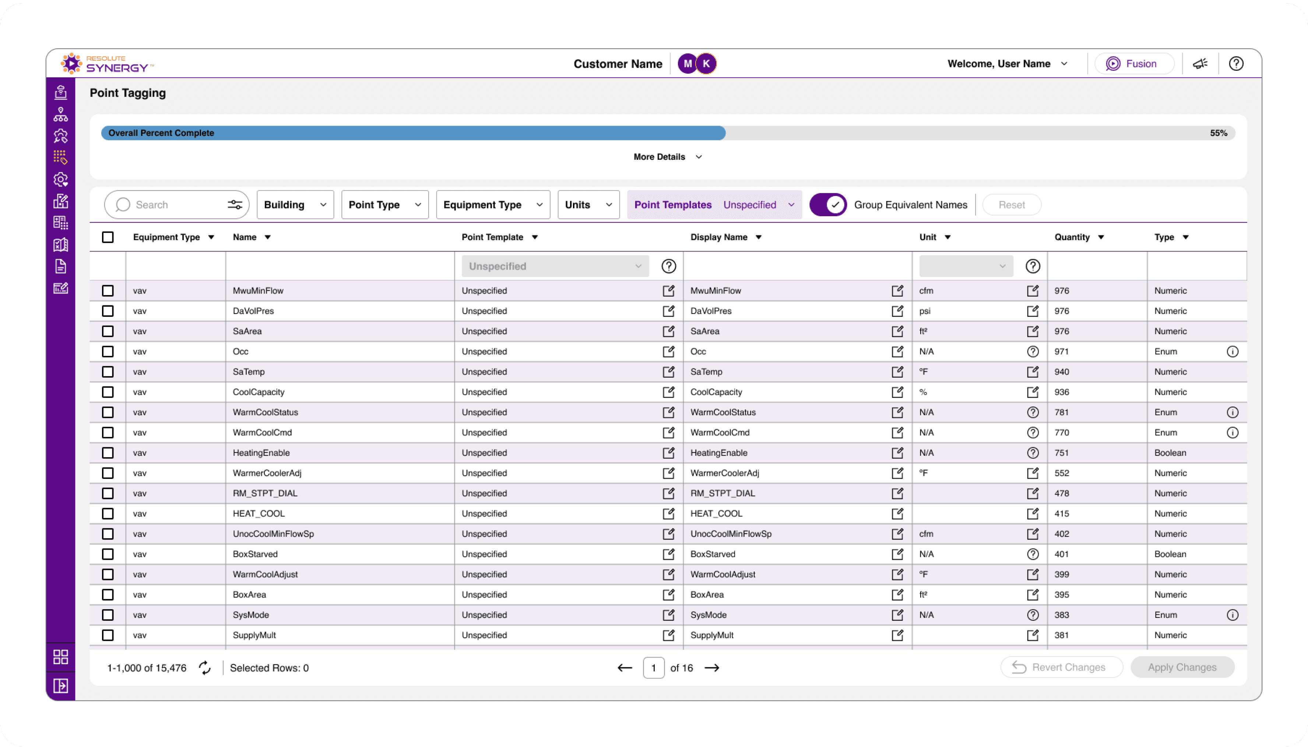Go to next page with right arrow
The height and width of the screenshot is (747, 1308).
click(x=712, y=667)
